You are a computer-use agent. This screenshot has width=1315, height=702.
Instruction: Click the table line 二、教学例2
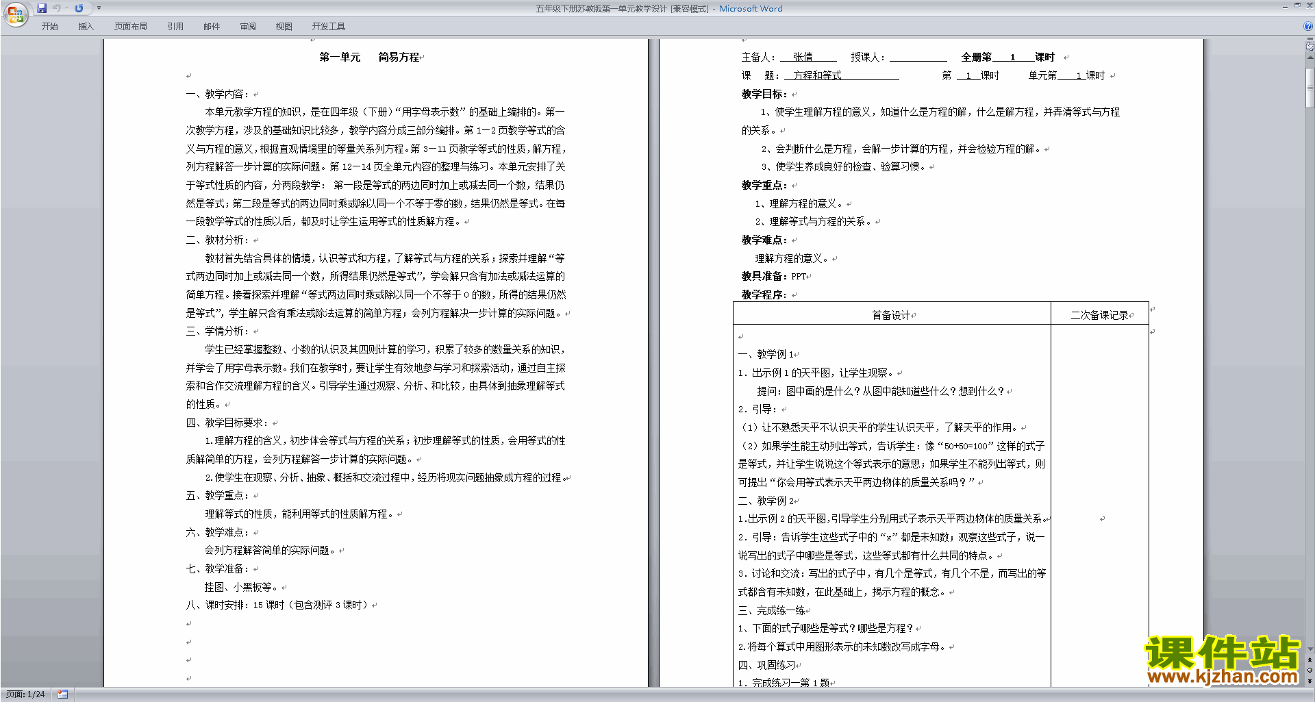(766, 501)
